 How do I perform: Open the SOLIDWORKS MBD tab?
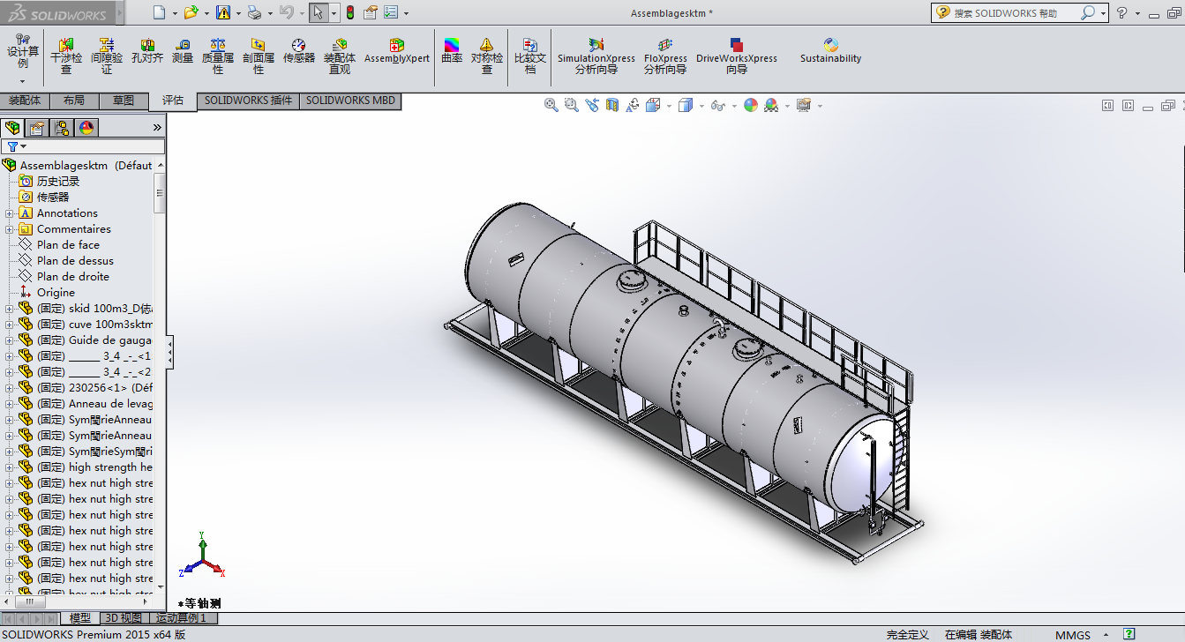point(350,101)
